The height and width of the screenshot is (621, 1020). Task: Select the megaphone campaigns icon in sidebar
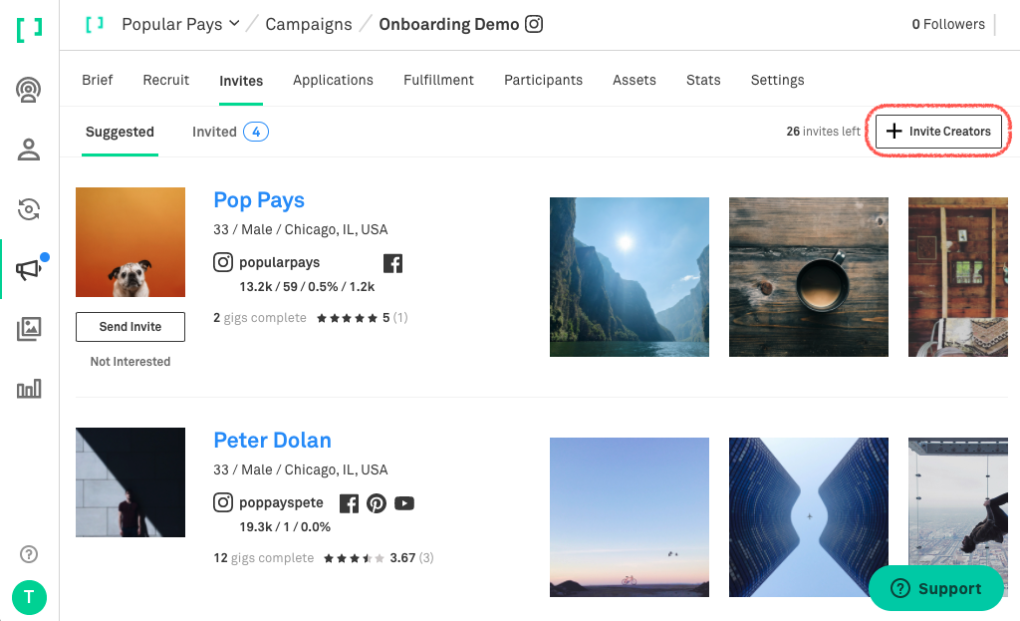(28, 267)
